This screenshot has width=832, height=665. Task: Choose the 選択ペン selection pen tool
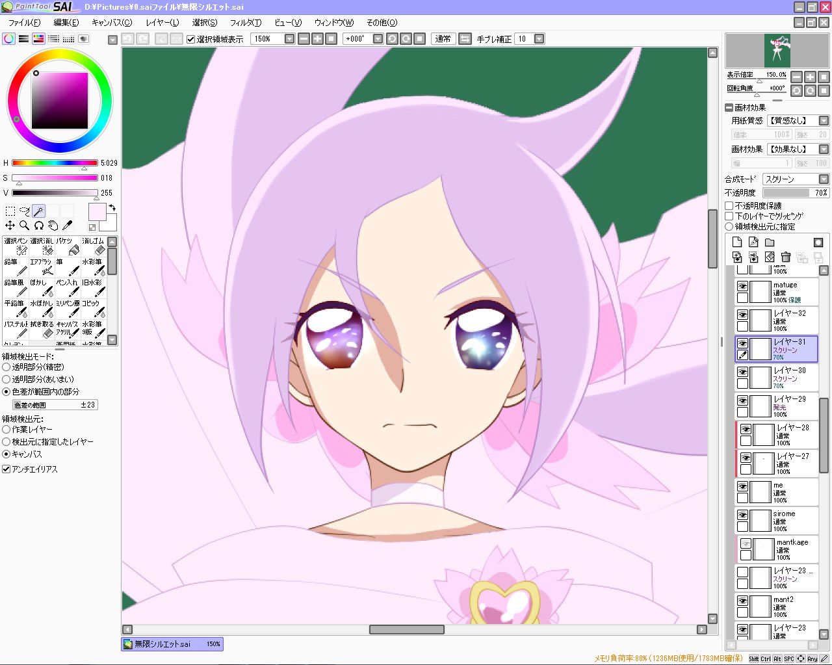[x=16, y=246]
